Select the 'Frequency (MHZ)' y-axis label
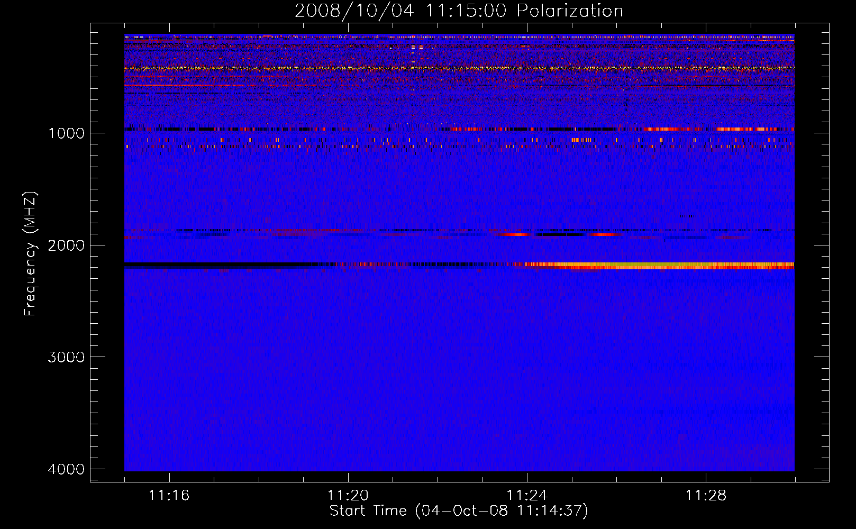856x529 pixels. pos(30,254)
